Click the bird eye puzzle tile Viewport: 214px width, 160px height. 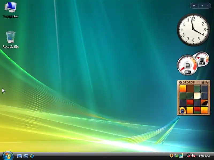coord(183,110)
